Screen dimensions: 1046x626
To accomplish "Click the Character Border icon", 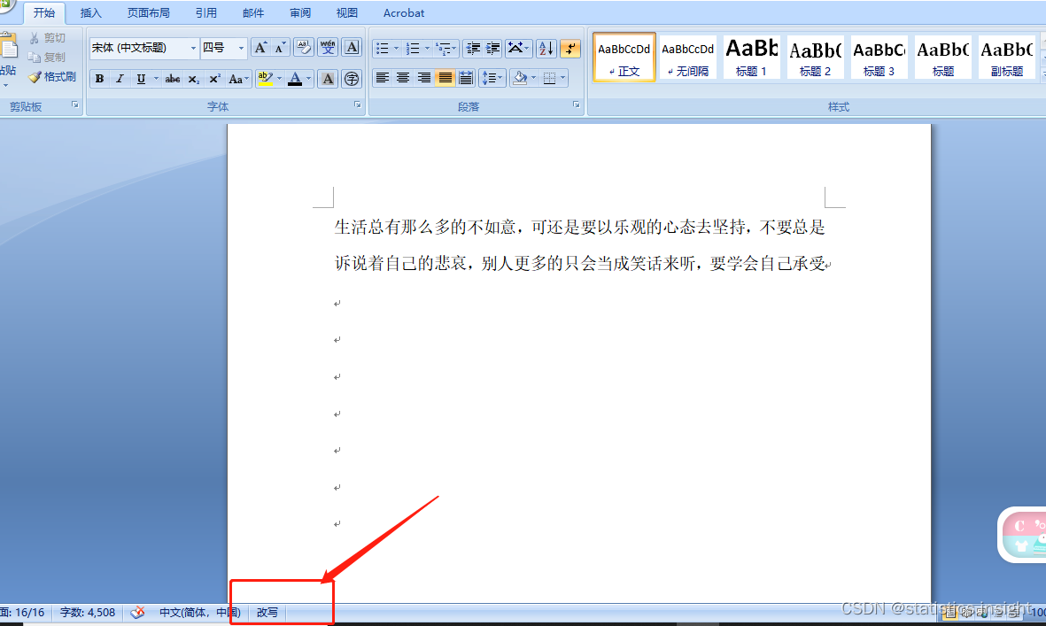I will coord(352,48).
